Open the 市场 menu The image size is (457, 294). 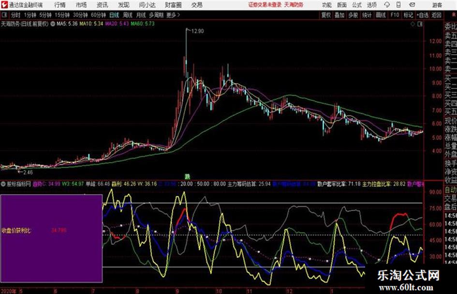[81, 5]
